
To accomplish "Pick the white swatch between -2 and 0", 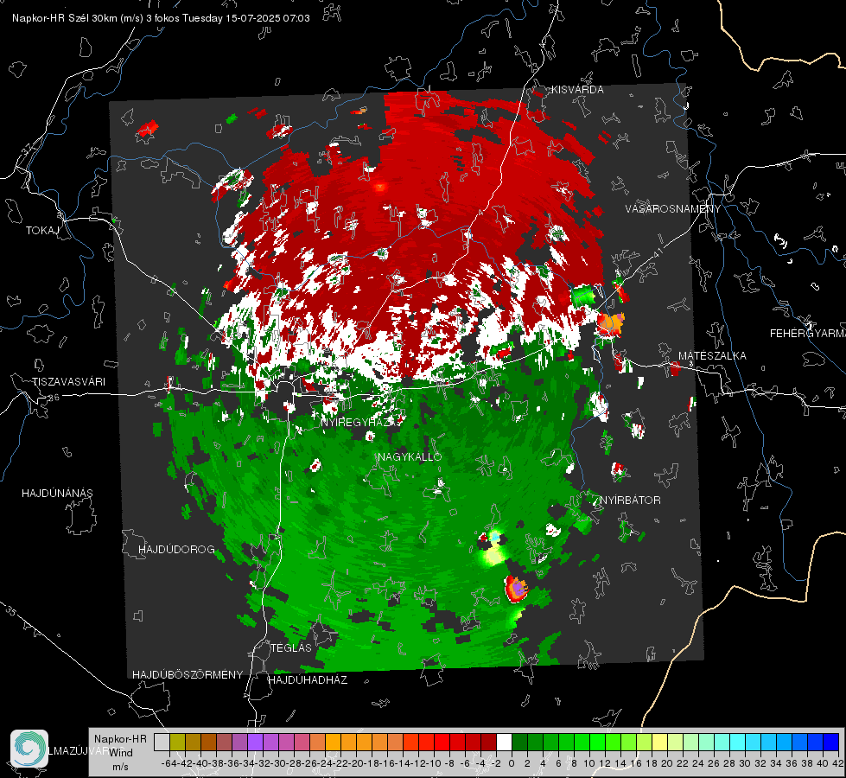I will point(504,742).
